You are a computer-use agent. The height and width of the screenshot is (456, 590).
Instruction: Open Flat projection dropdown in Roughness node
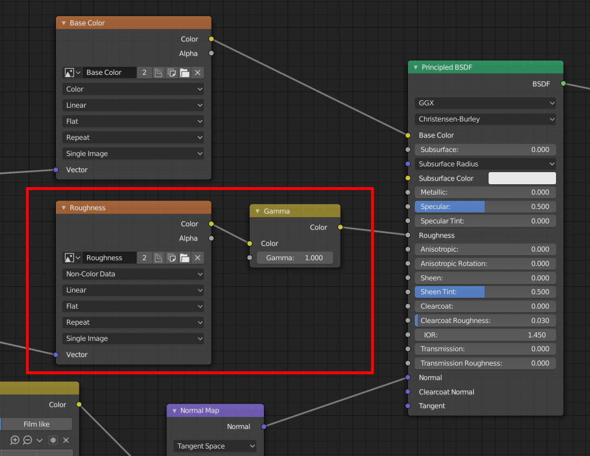point(133,306)
